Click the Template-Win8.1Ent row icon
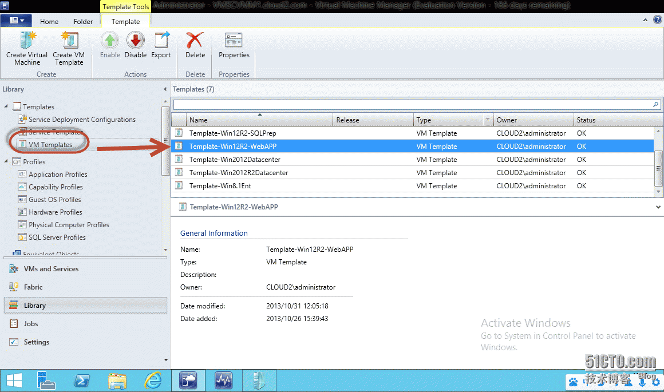This screenshot has width=664, height=392. tap(179, 185)
